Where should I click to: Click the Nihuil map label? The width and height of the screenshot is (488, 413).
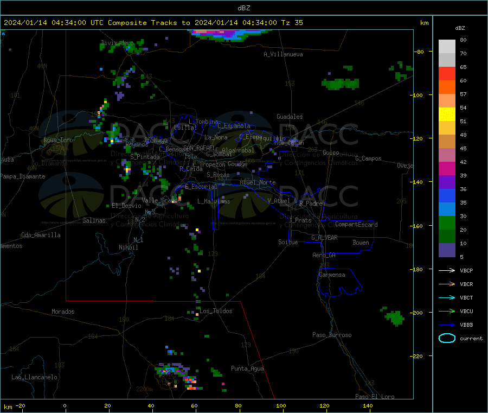128,247
